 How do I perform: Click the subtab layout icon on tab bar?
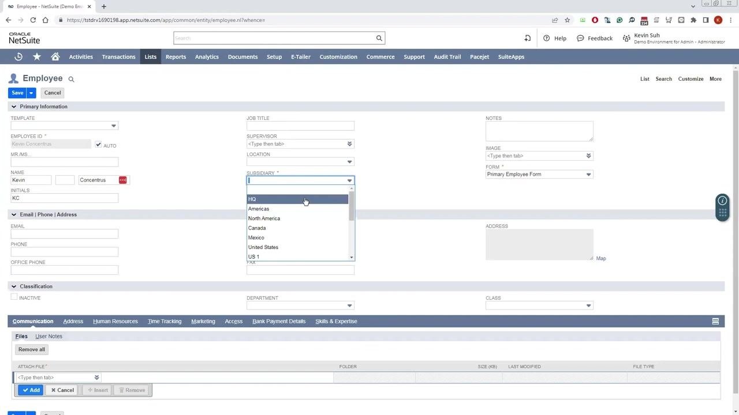715,321
